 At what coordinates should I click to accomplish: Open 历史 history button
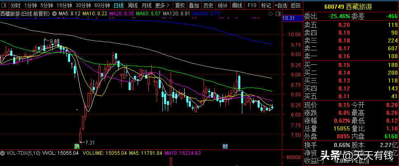[209, 5]
